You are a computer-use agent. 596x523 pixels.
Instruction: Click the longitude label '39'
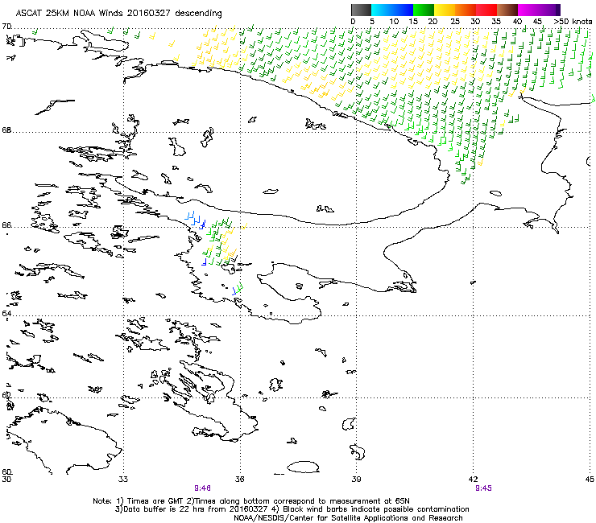pyautogui.click(x=356, y=479)
